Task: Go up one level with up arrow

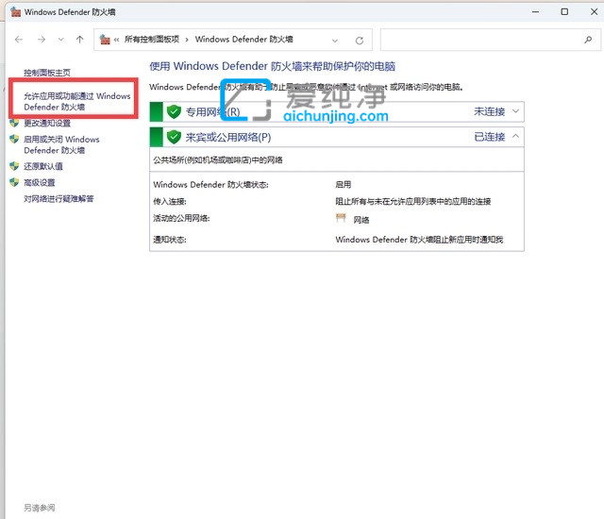Action: (79, 40)
